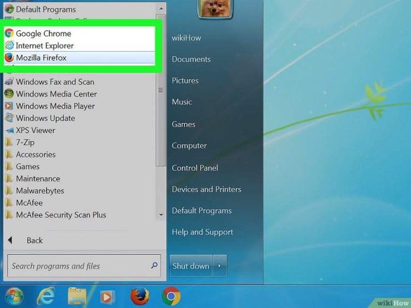
Task: Open Pictures from the Start menu
Action: [185, 80]
